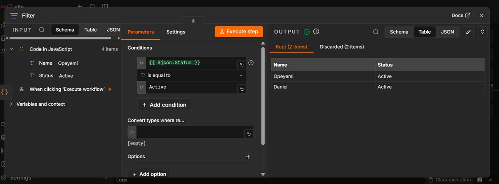Screen dimensions: 499x184
Task: Collapse the Code in JavaScript tree node
Action: click(x=12, y=49)
